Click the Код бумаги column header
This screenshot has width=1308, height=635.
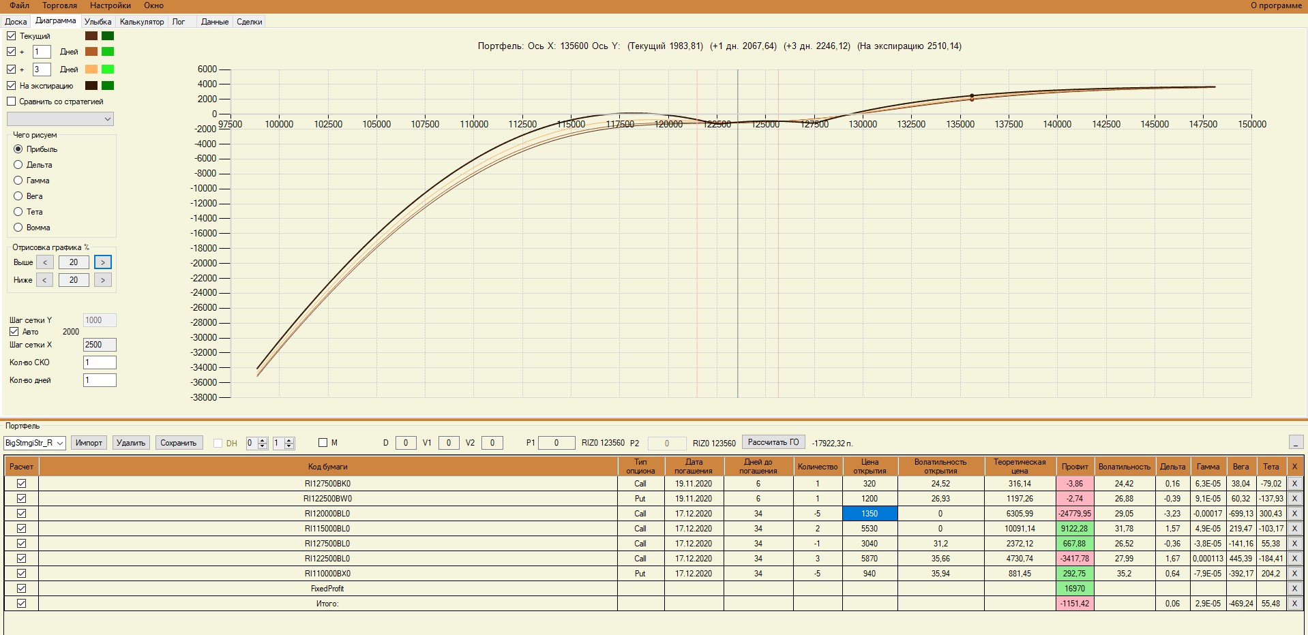[x=328, y=467]
